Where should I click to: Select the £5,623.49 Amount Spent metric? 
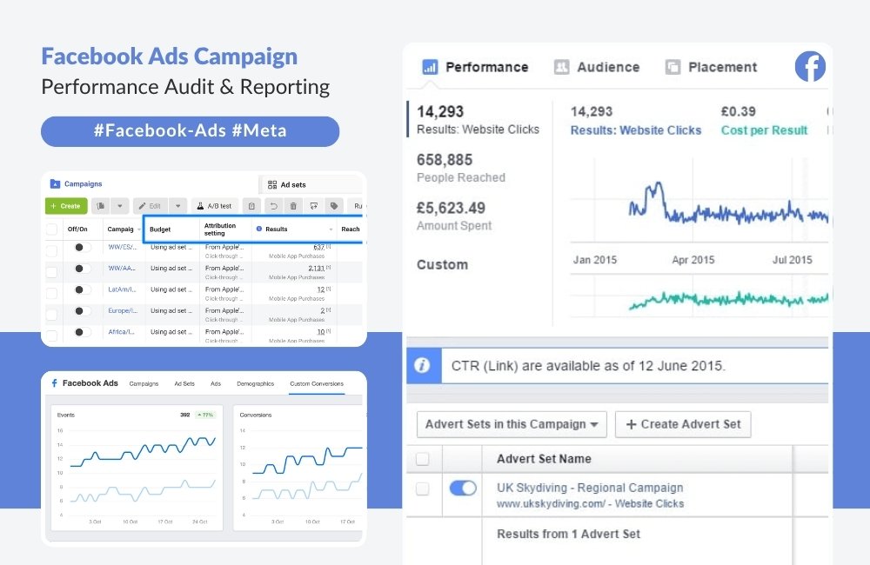pos(454,216)
